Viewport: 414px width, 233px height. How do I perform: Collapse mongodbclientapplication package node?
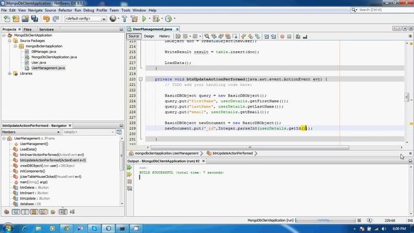16,46
